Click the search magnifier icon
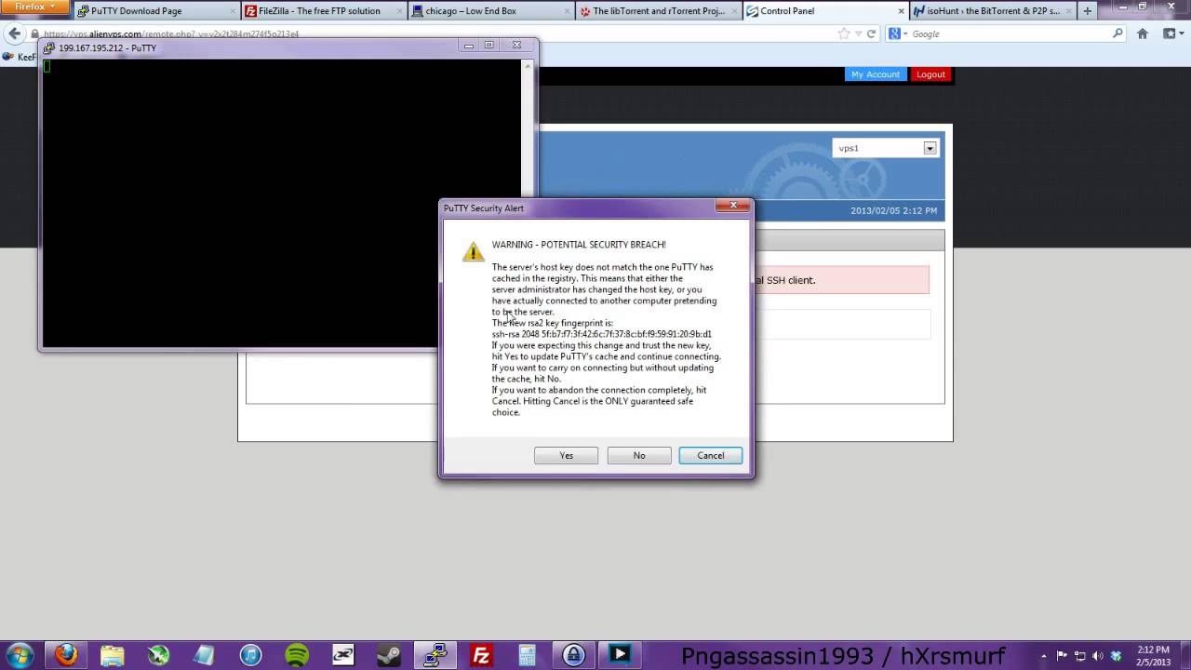Screen dimensions: 1191x670 pos(1117,33)
